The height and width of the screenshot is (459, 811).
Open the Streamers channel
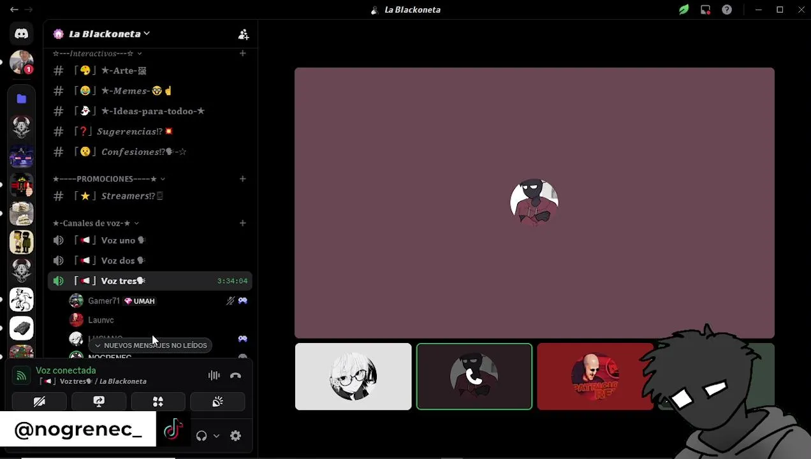[x=150, y=196]
